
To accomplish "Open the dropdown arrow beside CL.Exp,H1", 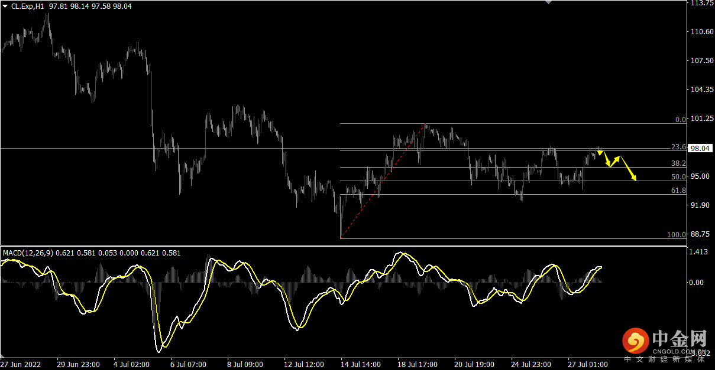I will coord(5,6).
